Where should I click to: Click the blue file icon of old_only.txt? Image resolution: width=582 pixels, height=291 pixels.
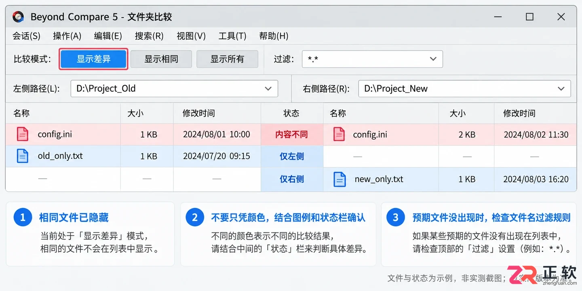click(23, 156)
